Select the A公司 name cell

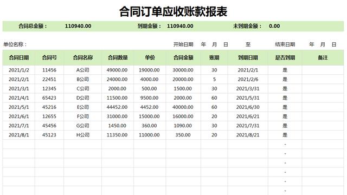tap(83, 70)
